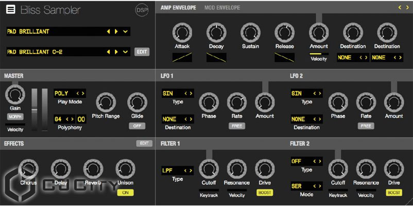Screen dimensions: 413x206
Task: Change first envelope Destination NONE selector
Action: (353, 58)
